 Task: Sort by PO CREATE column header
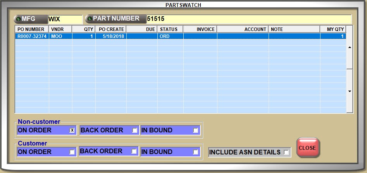[x=111, y=29]
